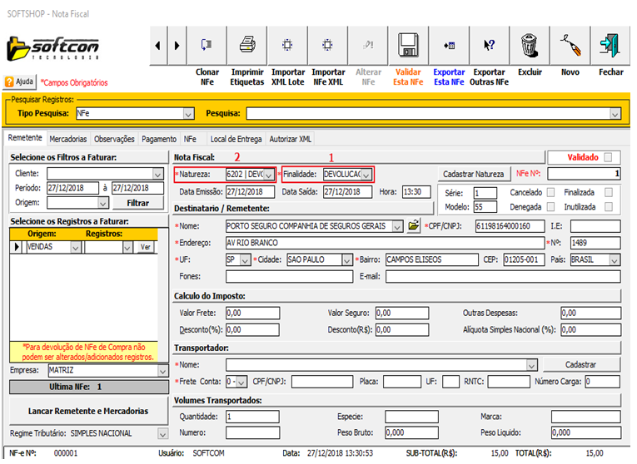Click the Clonar NFe toolbar icon
Image resolution: width=637 pixels, height=464 pixels.
click(207, 44)
